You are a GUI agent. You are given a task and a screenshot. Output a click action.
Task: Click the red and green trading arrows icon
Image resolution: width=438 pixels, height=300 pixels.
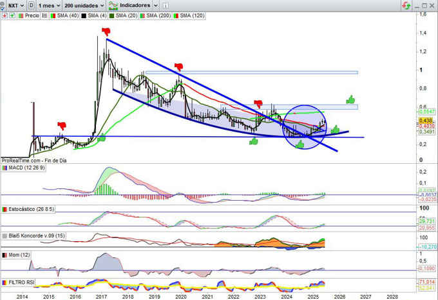coord(406,5)
